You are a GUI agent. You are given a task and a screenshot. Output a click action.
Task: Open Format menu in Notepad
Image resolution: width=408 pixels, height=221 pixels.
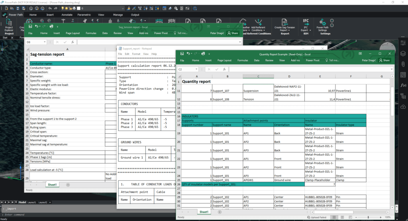pos(136,54)
